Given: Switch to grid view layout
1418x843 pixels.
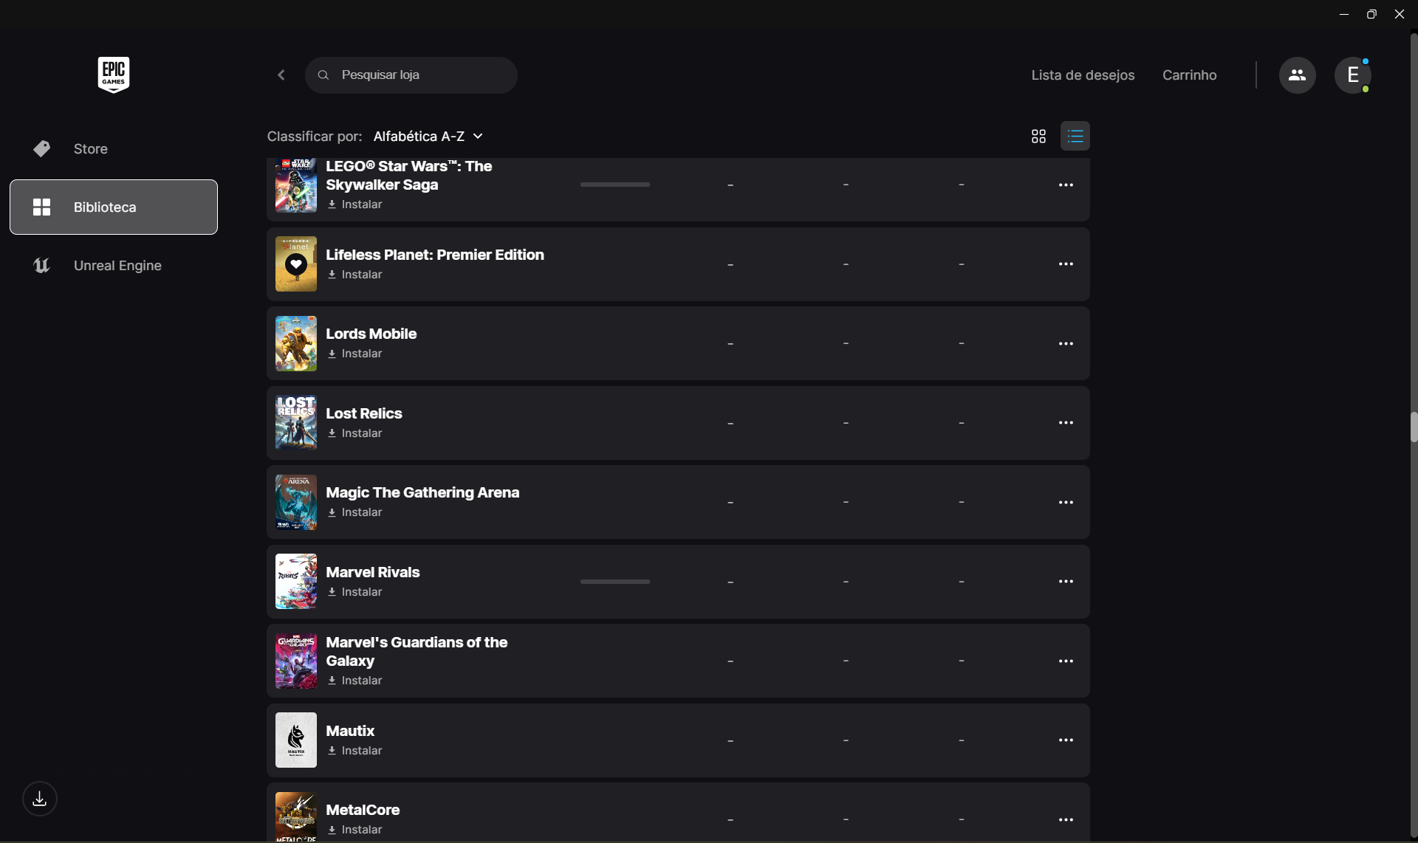Looking at the screenshot, I should pyautogui.click(x=1038, y=137).
